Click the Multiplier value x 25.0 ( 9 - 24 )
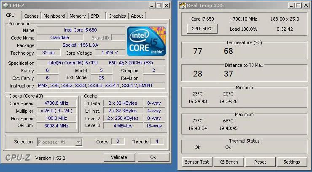Screen dimensions: 312x172 pyautogui.click(x=56, y=111)
